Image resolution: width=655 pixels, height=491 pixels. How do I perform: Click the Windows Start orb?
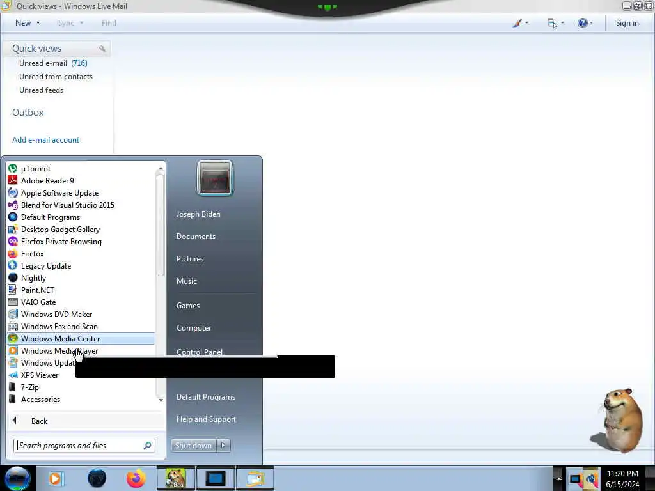pos(17,478)
